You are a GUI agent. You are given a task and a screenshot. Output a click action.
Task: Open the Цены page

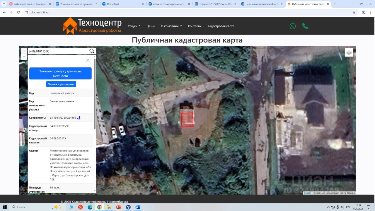[x=151, y=26]
